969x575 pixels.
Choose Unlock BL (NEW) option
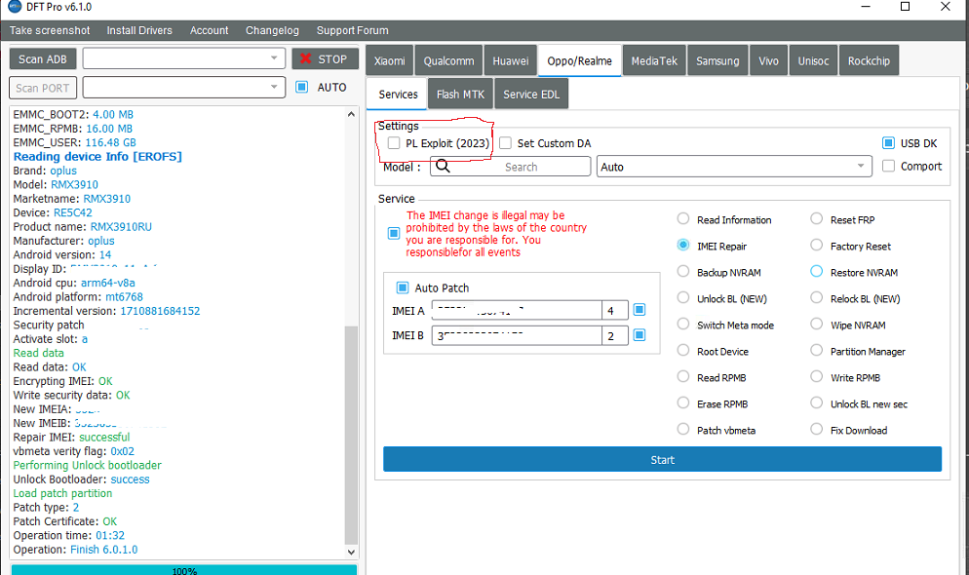[x=682, y=297]
